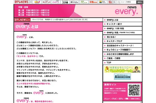This screenshot has width=156, height=103.
Task: Click the small news every. logo before とは、
Action: pyautogui.click(x=22, y=36)
